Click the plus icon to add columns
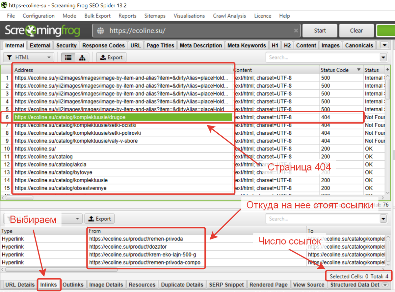Viewport: 395px width, 292px height. click(388, 70)
